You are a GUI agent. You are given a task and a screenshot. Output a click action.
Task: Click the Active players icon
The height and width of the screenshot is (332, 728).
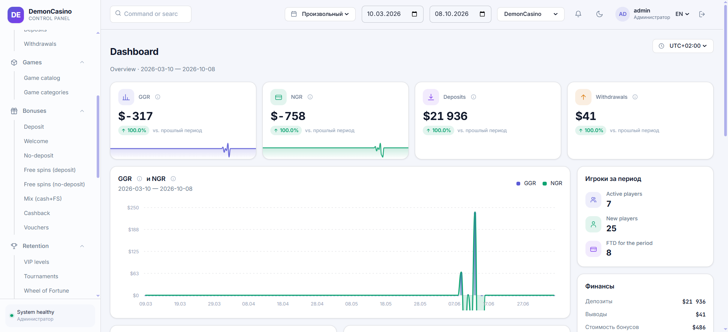[593, 200]
